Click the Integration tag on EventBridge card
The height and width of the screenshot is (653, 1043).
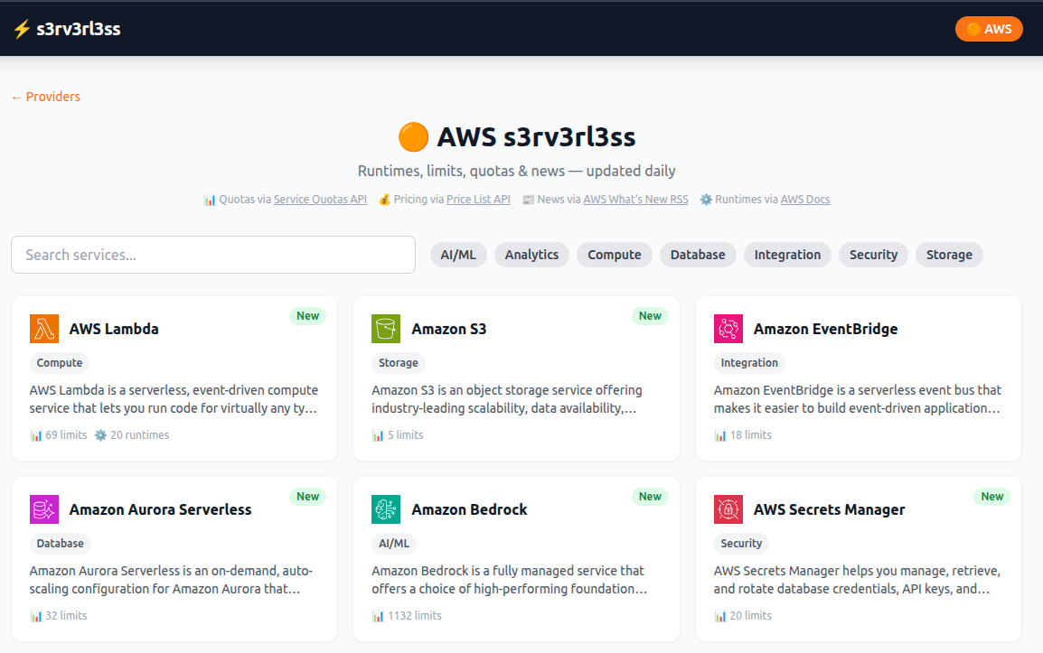coord(749,362)
